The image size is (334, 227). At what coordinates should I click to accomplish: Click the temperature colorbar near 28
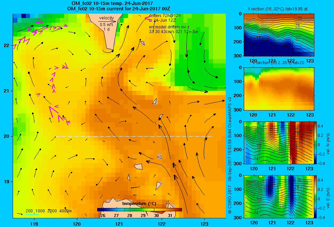tap(130, 210)
